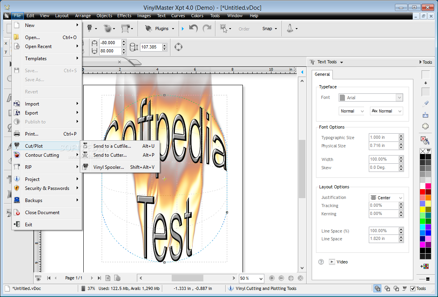This screenshot has width=438, height=297.
Task: Open the Effects menu in menu bar
Action: 124,16
